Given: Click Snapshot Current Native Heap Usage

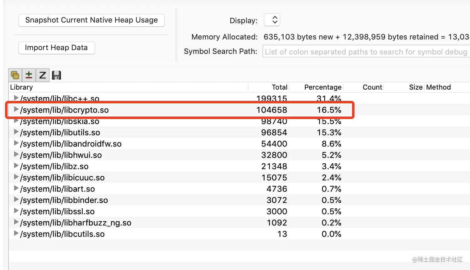Looking at the screenshot, I should 91,20.
